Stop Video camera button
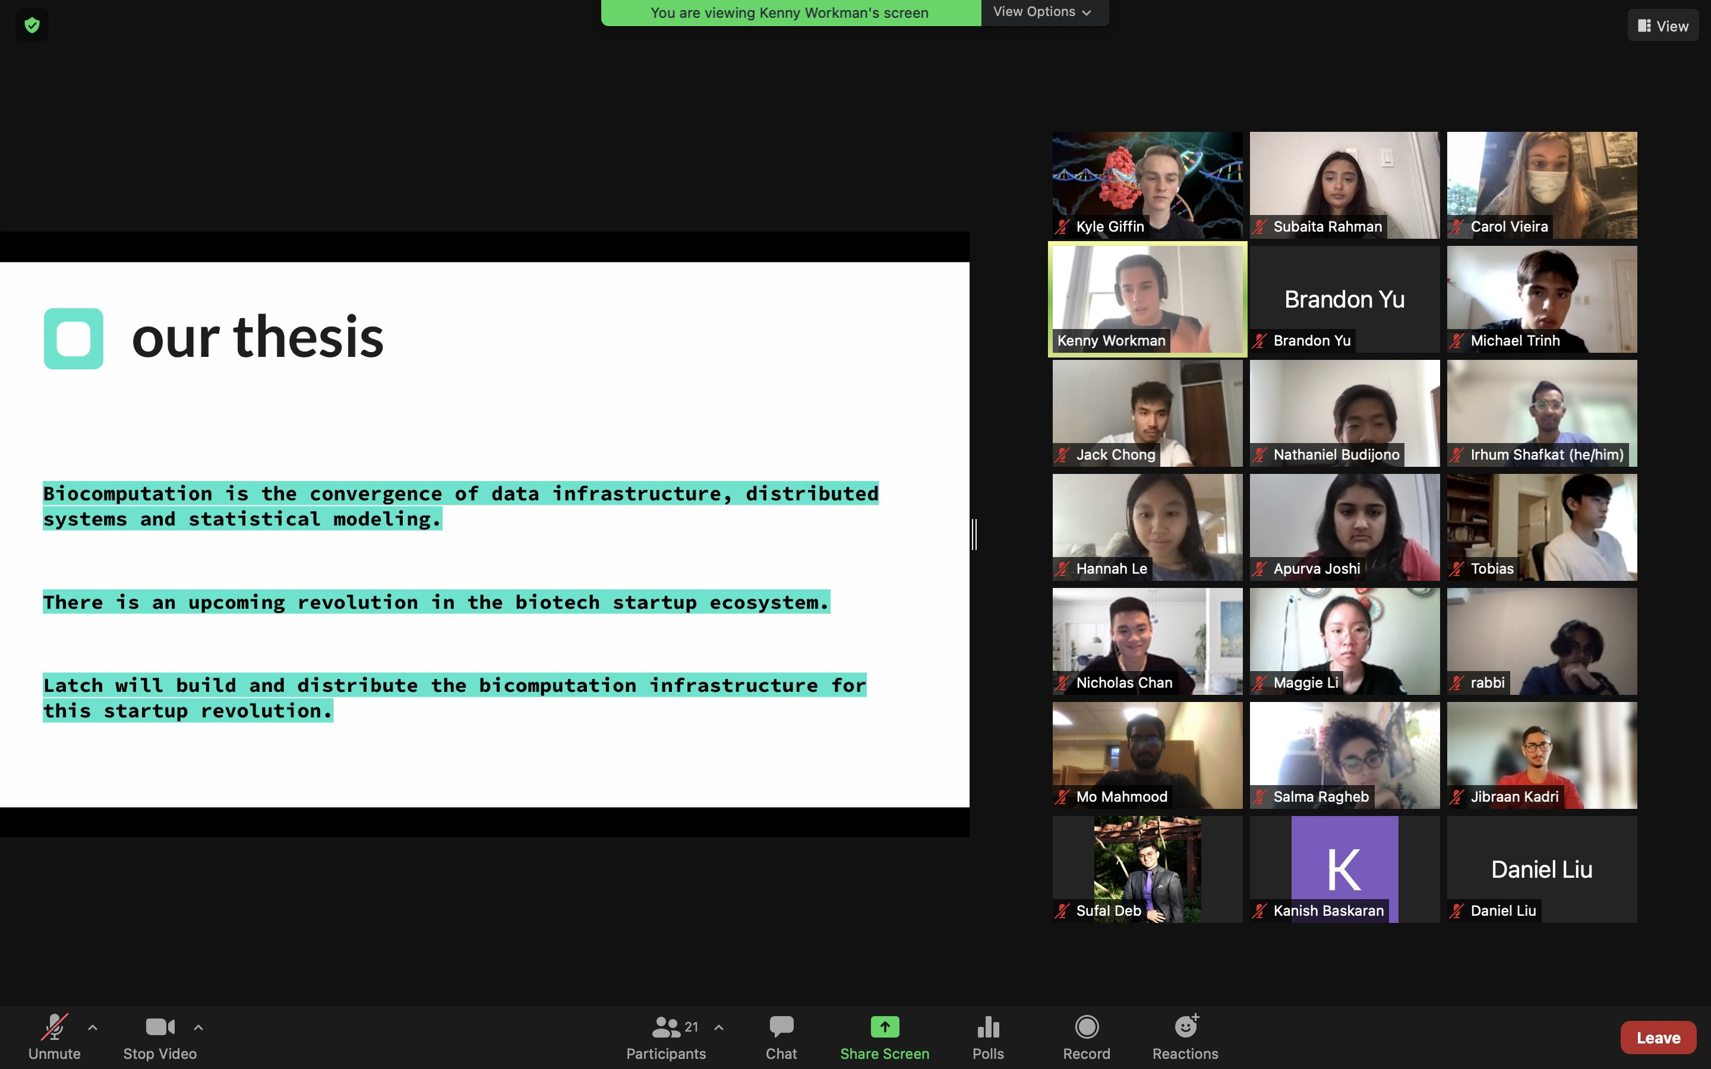 click(x=160, y=1036)
